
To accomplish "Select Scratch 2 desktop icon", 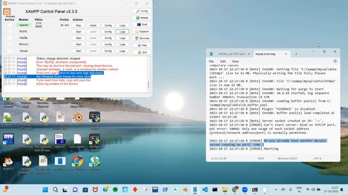I will tap(8, 163).
